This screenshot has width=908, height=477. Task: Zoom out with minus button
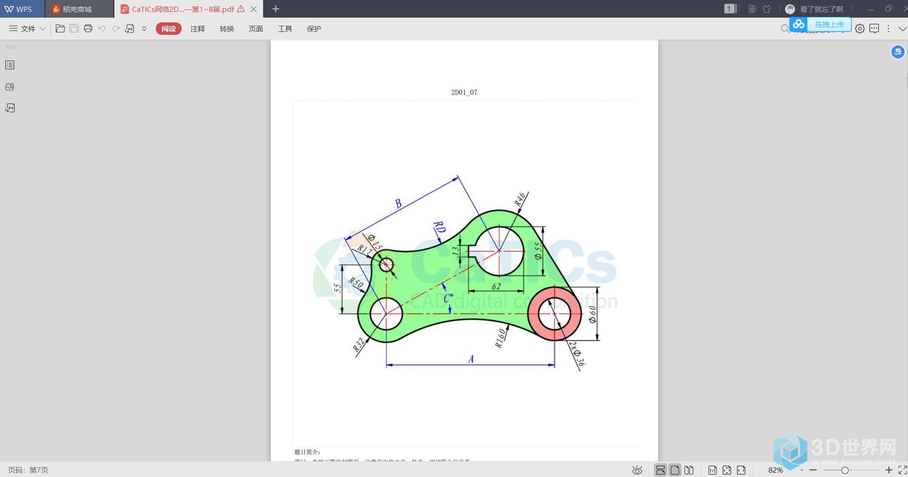point(813,470)
